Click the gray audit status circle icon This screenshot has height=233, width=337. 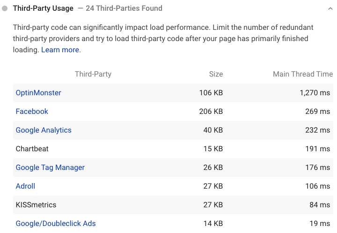tap(5, 8)
